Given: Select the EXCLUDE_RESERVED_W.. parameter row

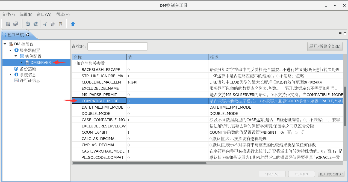Looking at the screenshot, I should tap(207, 126).
